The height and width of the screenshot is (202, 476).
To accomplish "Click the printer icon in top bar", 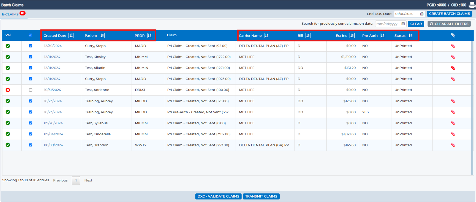I will [472, 5].
